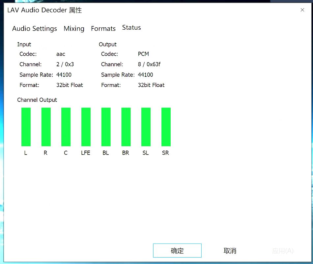Click the 'LFE' channel label

pyautogui.click(x=86, y=153)
